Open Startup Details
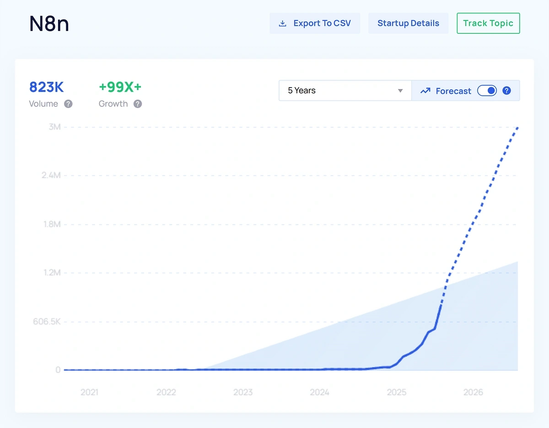 pyautogui.click(x=408, y=23)
